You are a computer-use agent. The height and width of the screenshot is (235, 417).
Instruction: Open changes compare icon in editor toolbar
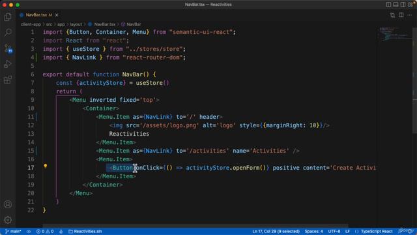coord(392,15)
